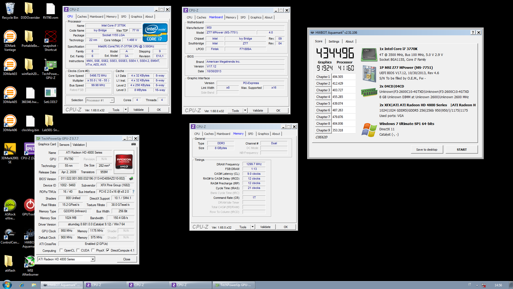Open About tab in HWBOT Aquamark
Viewport: 513px width, 289px height.
[x=349, y=41]
